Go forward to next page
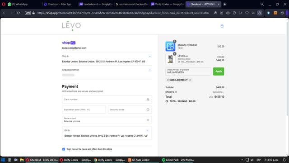 coord(11,13)
